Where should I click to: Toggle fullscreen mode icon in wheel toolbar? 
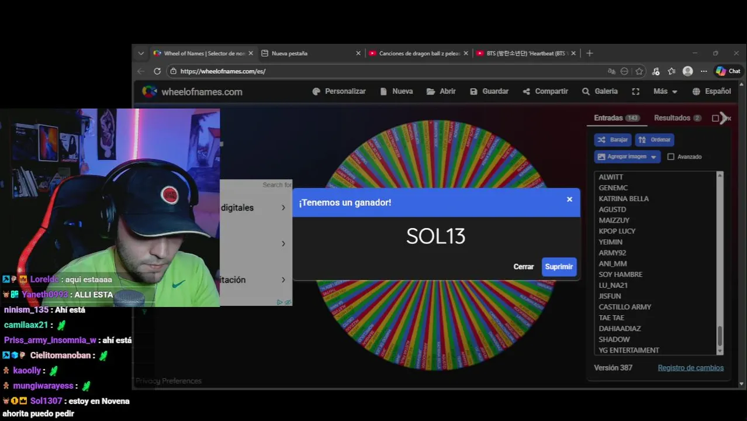pos(635,91)
